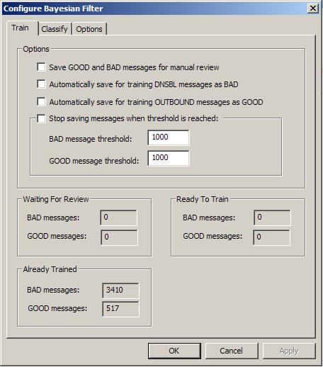The image size is (323, 367).
Task: Confirm settings with the OK button
Action: tap(174, 351)
